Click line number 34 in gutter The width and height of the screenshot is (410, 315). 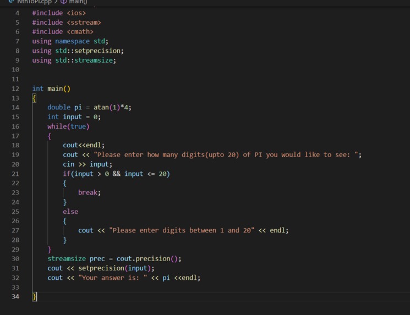click(x=15, y=296)
